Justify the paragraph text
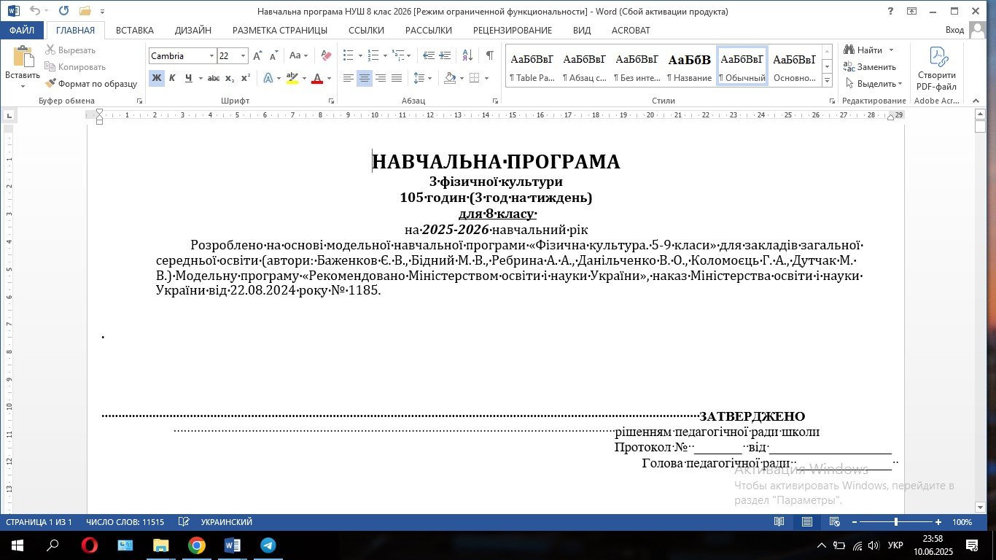Viewport: 996px width, 560px height. 397,78
